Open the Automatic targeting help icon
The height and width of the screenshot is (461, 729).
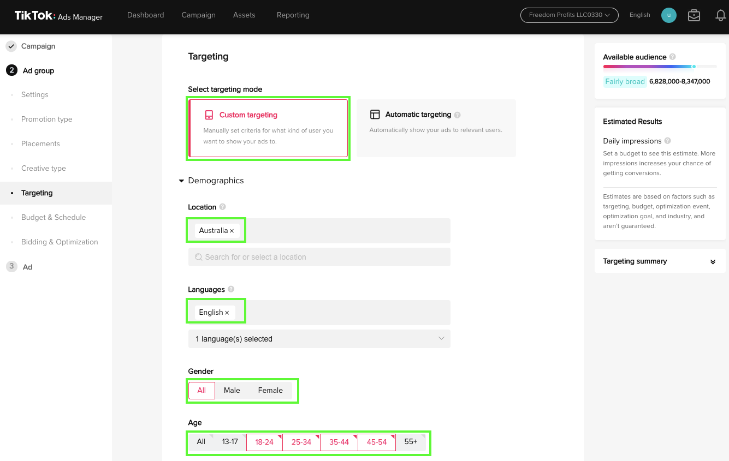point(458,115)
